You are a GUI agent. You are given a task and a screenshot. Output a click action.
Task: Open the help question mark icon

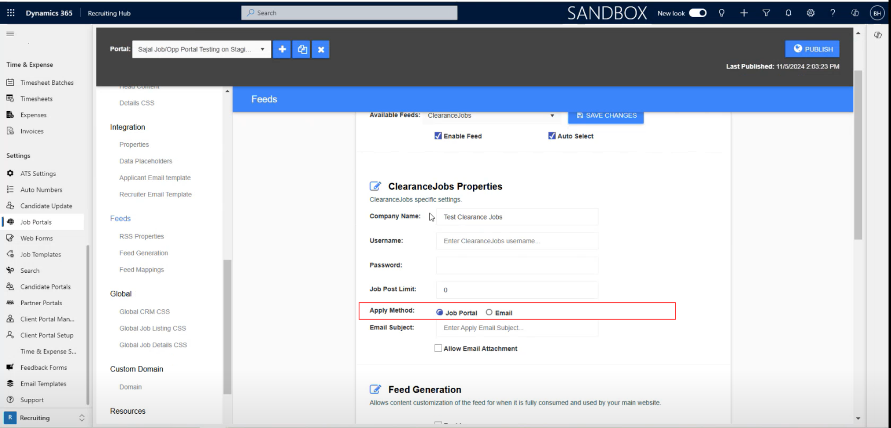pos(833,13)
